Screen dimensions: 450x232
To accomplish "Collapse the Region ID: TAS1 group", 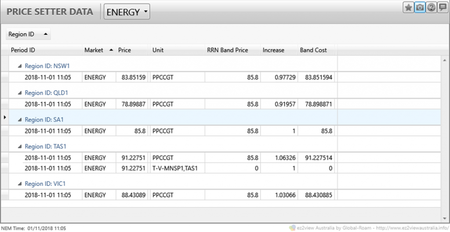I will click(19, 146).
